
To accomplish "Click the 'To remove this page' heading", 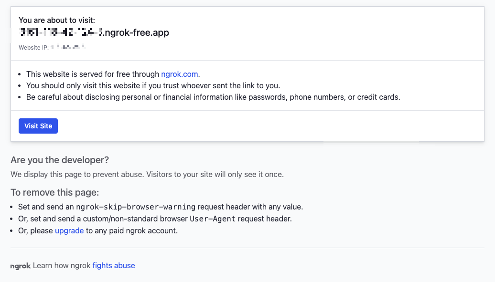I will tap(54, 193).
